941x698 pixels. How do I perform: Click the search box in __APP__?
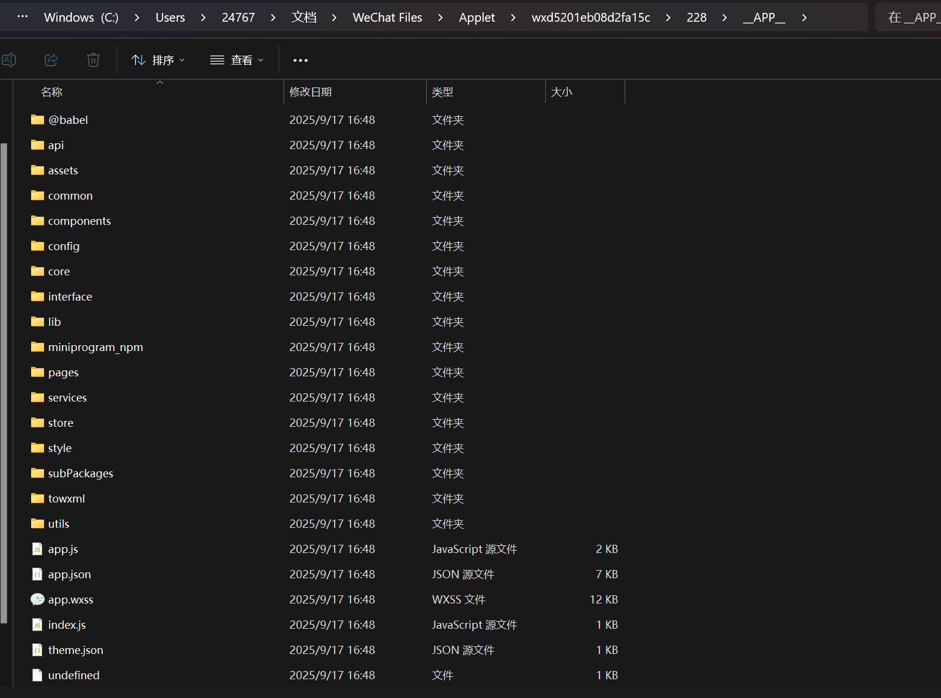click(x=910, y=18)
